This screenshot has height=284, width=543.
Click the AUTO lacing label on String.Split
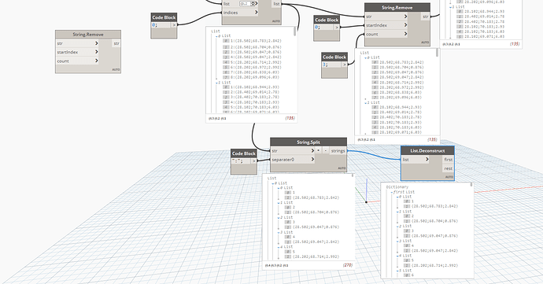coord(342,168)
